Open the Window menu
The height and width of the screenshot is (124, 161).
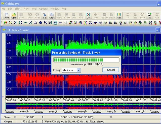[x=55, y=9]
